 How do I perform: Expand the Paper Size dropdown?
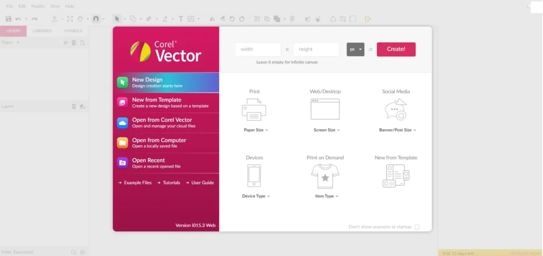tap(256, 130)
